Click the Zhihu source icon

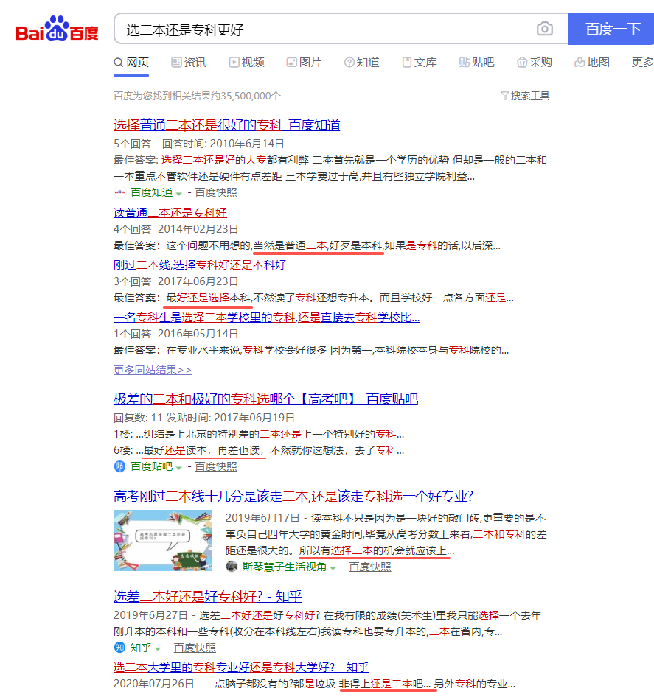[119, 648]
